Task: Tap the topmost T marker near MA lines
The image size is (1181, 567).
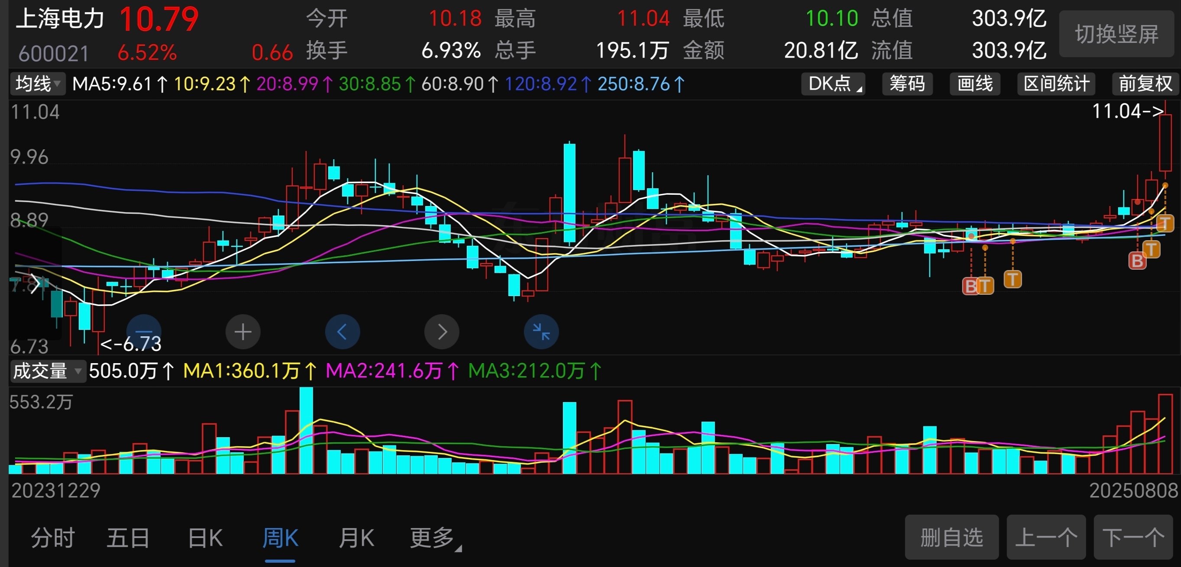Action: [1165, 224]
